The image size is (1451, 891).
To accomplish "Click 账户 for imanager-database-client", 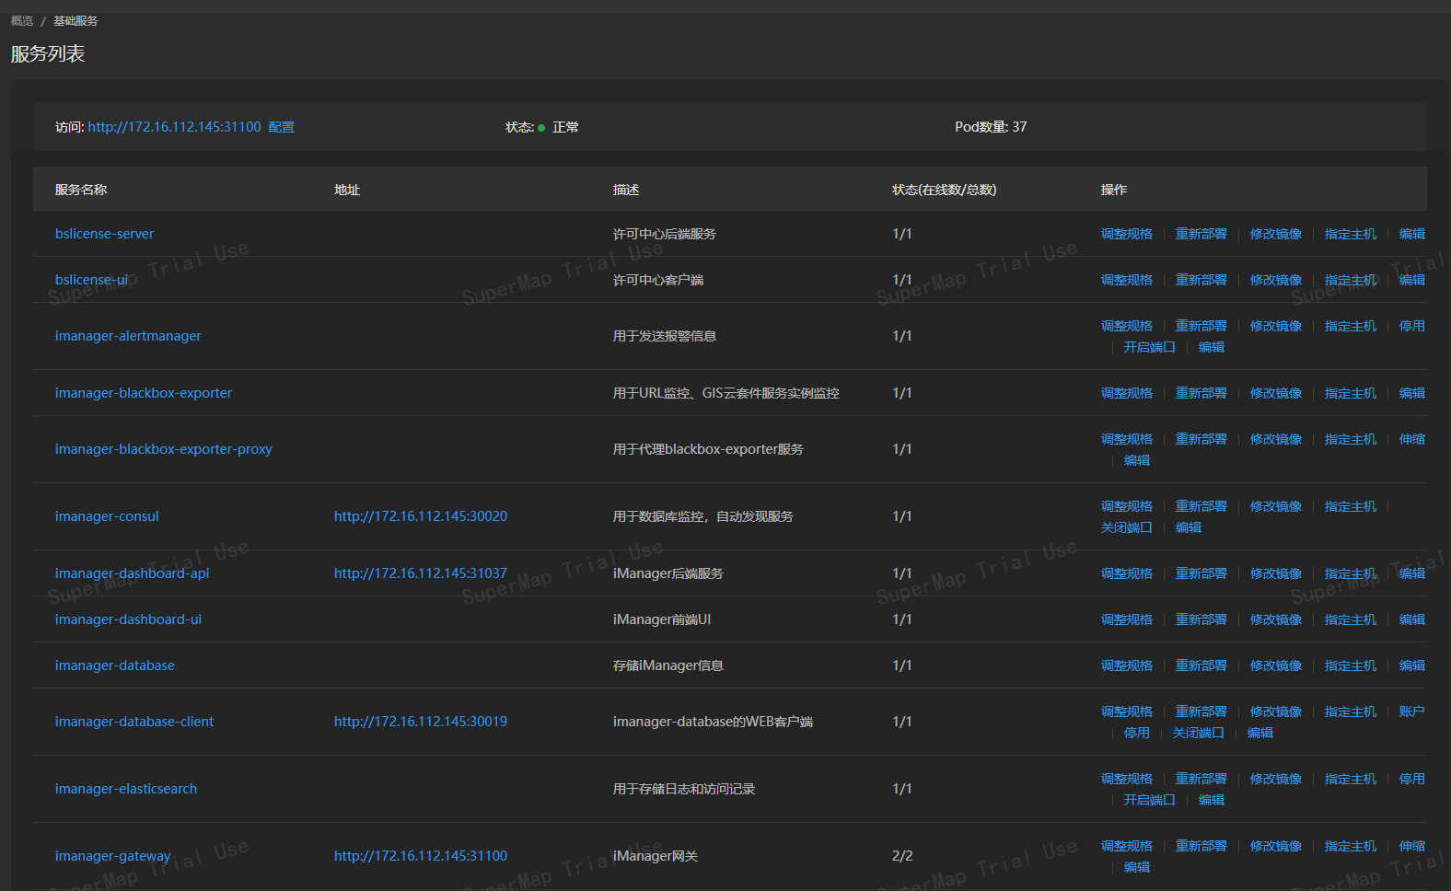I will click(1412, 712).
